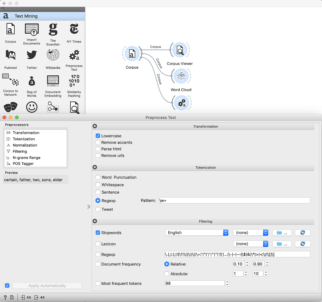Enable the Regexp filter checkbox
This screenshot has height=302, width=322.
(98, 254)
